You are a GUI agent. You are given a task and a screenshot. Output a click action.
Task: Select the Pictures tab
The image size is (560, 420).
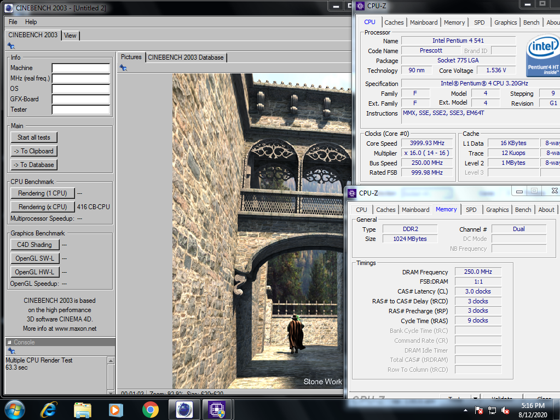[131, 57]
